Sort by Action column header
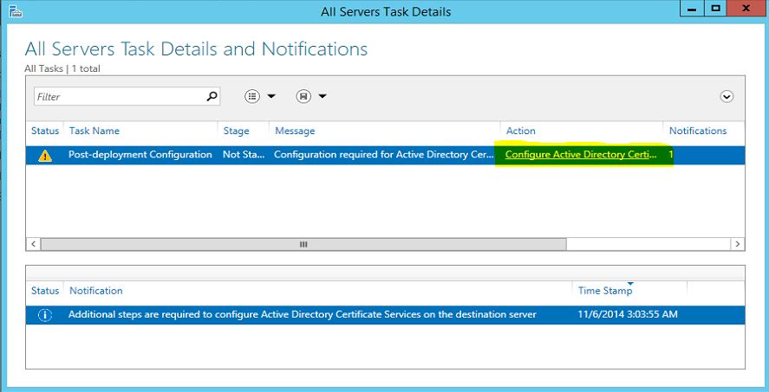769x392 pixels. pos(520,131)
